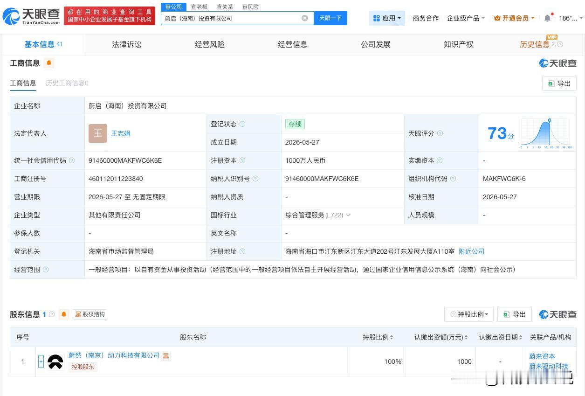Screen dimensions: 585x396
Task: Click the 王 avatar of legal representative
Action: tap(98, 133)
